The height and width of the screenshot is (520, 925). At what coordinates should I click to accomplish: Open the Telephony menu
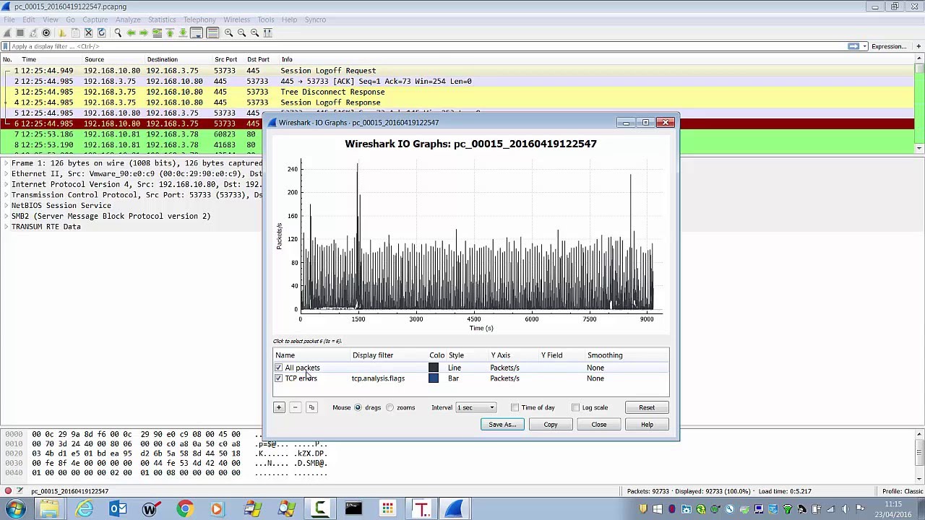pyautogui.click(x=199, y=19)
